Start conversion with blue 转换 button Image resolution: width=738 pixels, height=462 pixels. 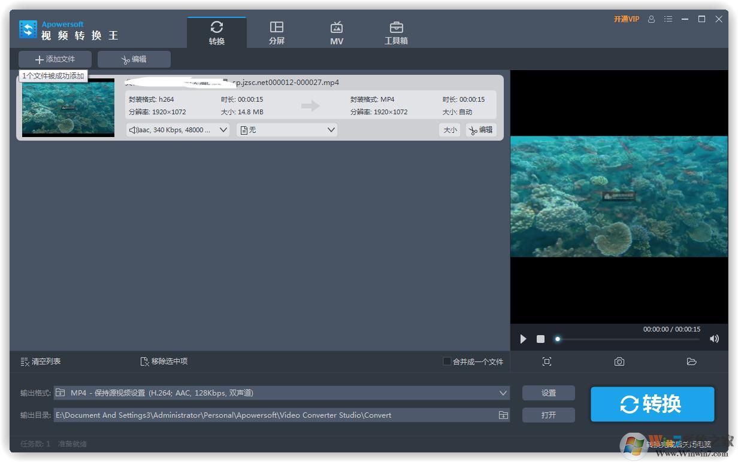click(652, 404)
